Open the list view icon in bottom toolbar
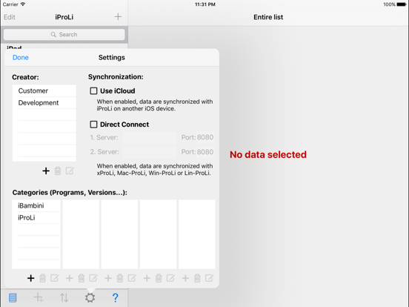 click(x=13, y=297)
